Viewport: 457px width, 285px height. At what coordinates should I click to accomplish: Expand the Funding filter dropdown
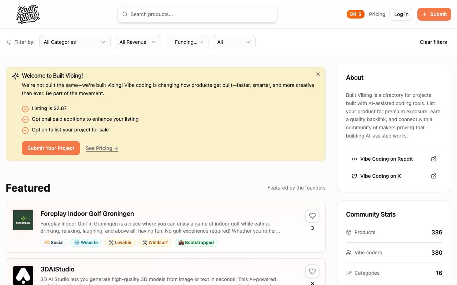pyautogui.click(x=187, y=42)
